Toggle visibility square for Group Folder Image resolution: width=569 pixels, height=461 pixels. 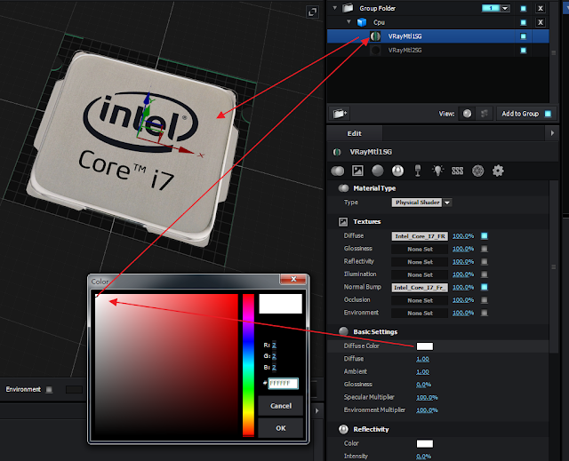click(x=524, y=8)
